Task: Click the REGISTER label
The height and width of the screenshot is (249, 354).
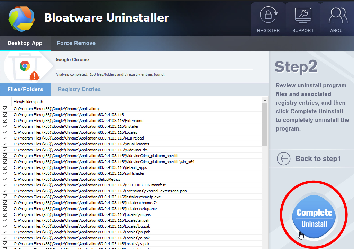Action: click(269, 31)
